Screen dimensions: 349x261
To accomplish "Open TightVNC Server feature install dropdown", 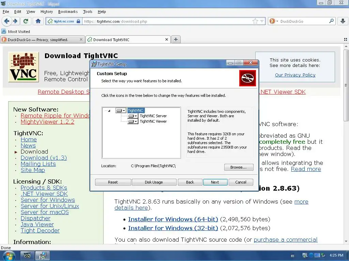I will coord(133,116).
